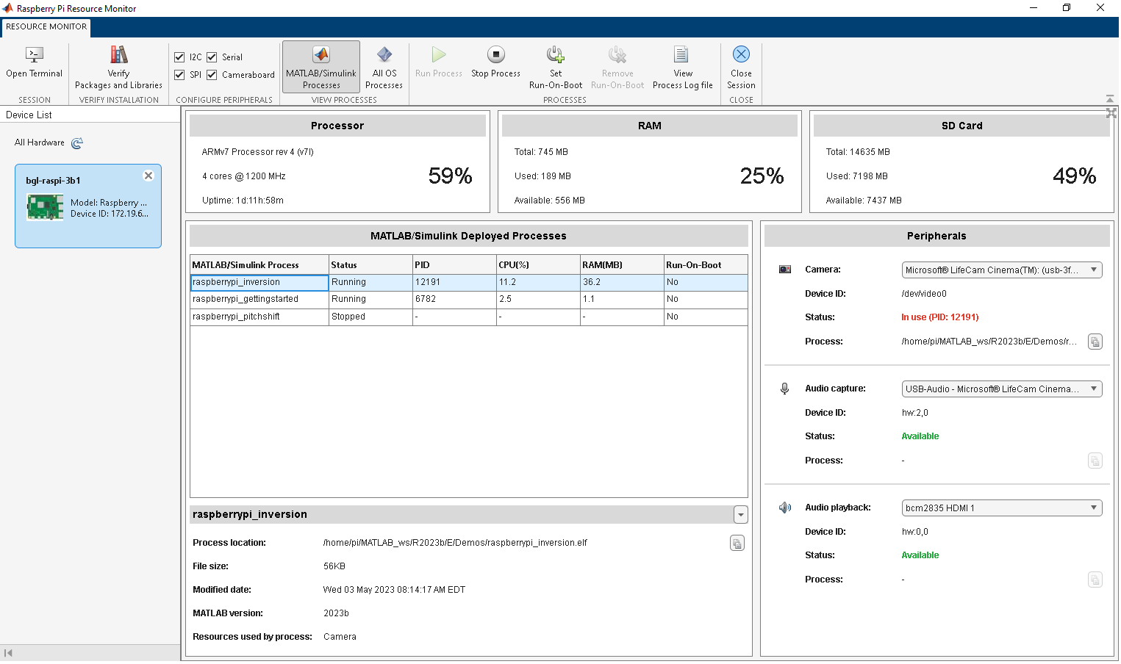1121x664 pixels.
Task: Stop the selected process
Action: [495, 56]
